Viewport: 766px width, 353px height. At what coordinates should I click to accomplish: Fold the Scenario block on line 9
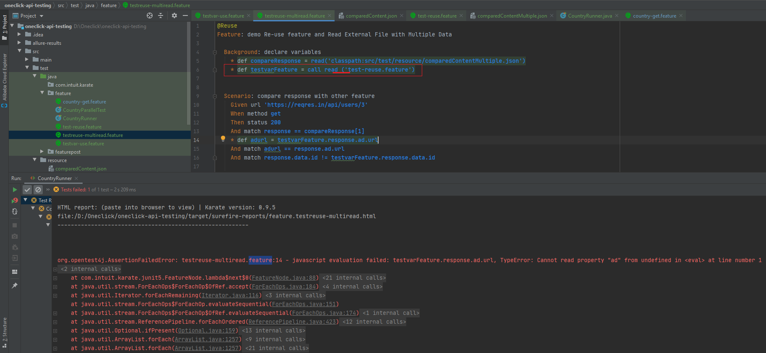(215, 96)
